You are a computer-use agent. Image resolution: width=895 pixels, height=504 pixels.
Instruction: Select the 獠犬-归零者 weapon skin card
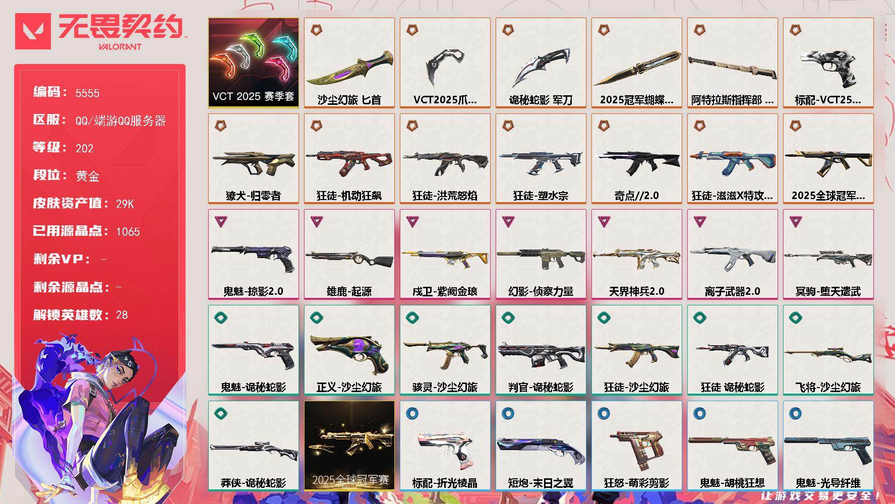(254, 158)
